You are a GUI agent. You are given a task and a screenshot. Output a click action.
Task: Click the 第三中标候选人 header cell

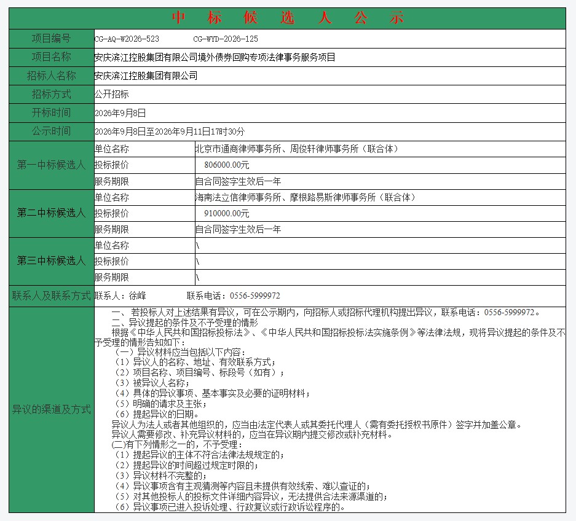[52, 261]
